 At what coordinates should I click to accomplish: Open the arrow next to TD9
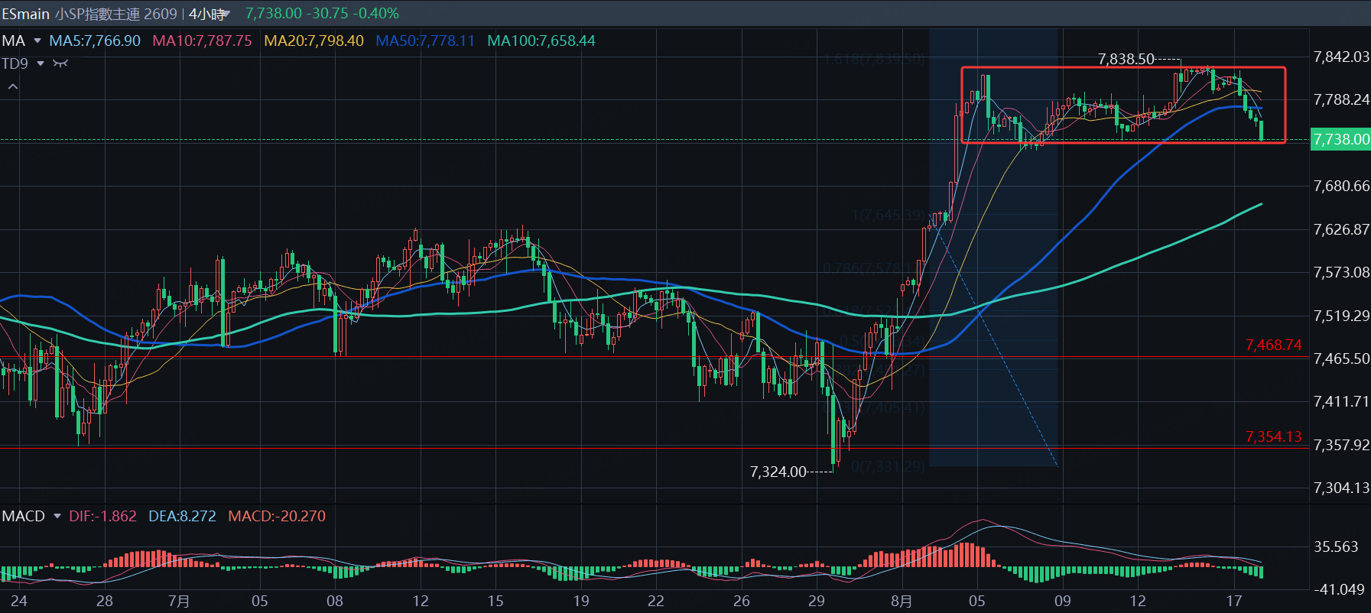click(x=41, y=63)
